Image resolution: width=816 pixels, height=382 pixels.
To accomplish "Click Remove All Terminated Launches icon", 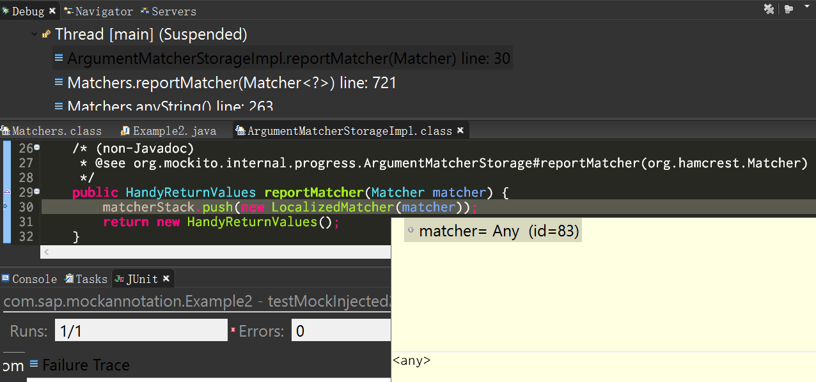I will pos(769,9).
